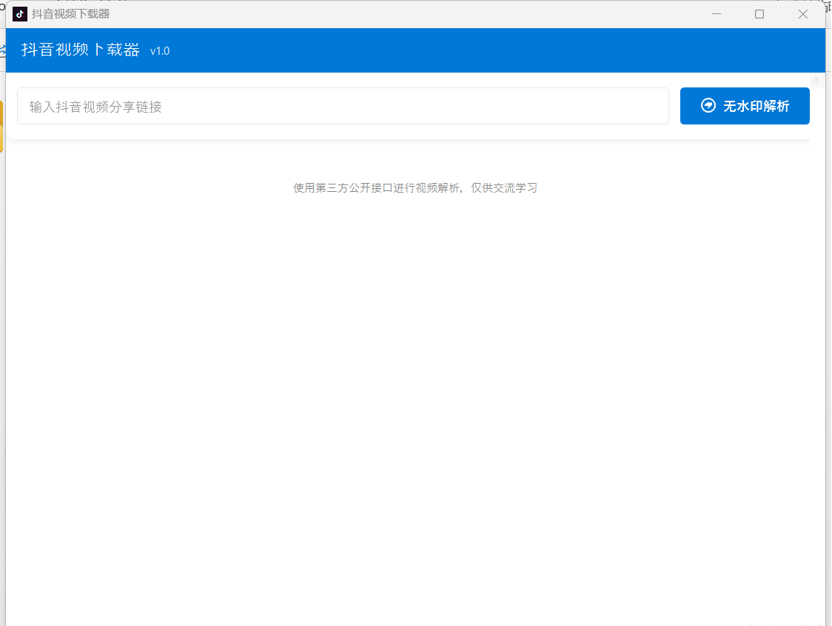Minimize the 抖音视频下载器 window
The width and height of the screenshot is (832, 626).
717,14
